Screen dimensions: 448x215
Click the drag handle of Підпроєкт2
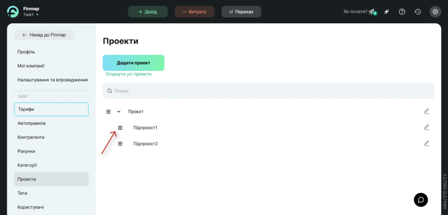(120, 144)
